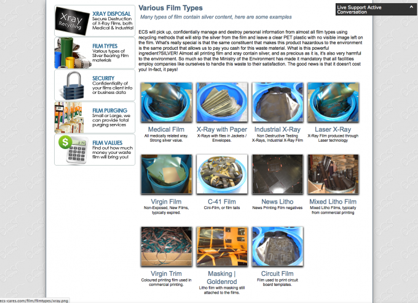
Task: Click the Laser X-Ray title link
Action: [x=333, y=129]
